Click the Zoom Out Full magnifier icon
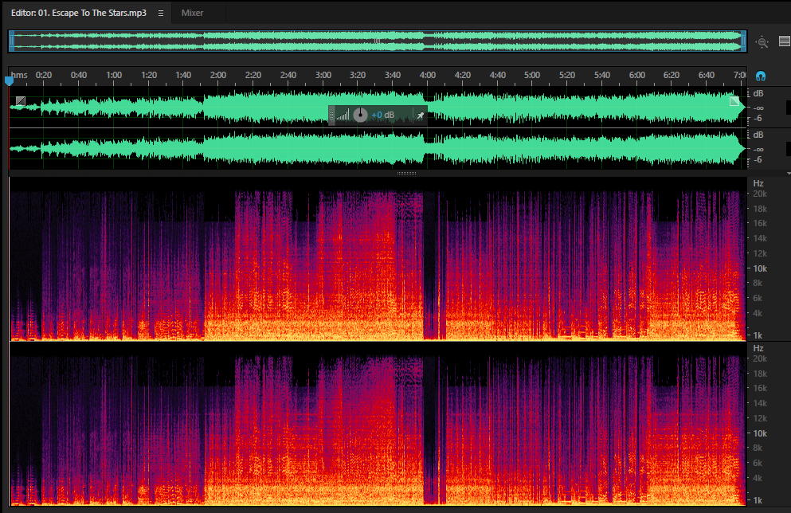This screenshot has height=513, width=791. (762, 42)
